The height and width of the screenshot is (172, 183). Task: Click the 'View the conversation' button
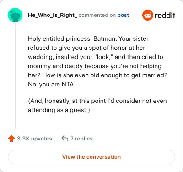(91, 157)
